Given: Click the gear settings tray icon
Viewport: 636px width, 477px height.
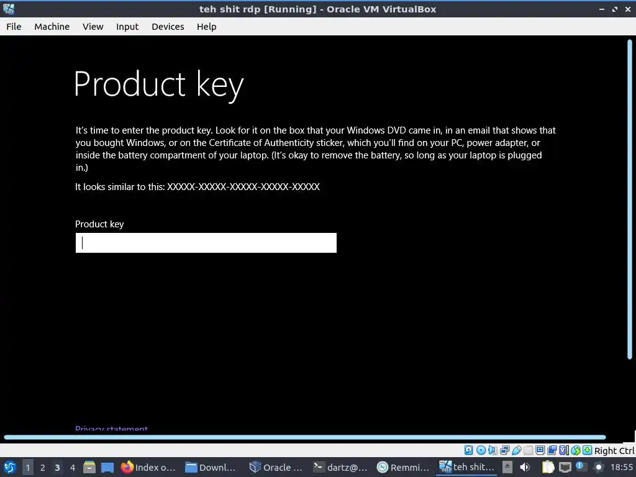Looking at the screenshot, I should point(598,468).
